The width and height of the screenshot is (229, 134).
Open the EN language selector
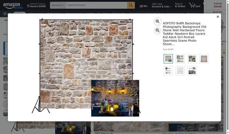click(x=144, y=6)
